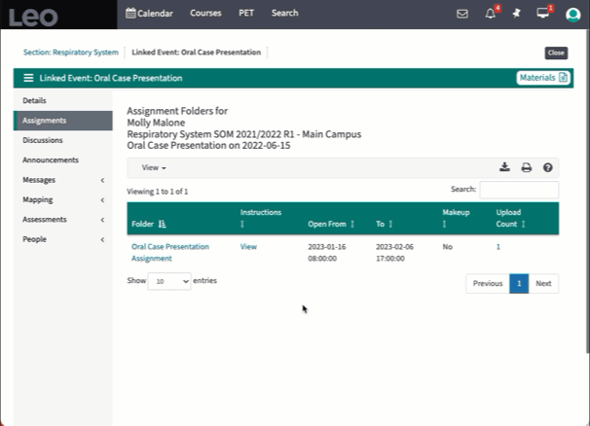The image size is (590, 426).
Task: Open the Show entries dropdown
Action: pyautogui.click(x=169, y=281)
